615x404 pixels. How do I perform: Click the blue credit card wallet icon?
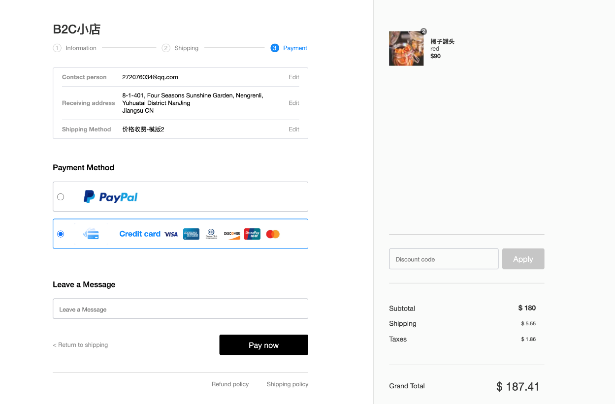91,234
